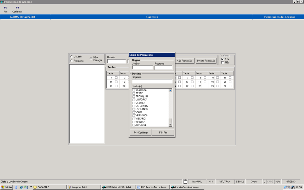Screen dimensions: 304x190
Task: Open the Iniciar start menu
Action: tap(7, 187)
